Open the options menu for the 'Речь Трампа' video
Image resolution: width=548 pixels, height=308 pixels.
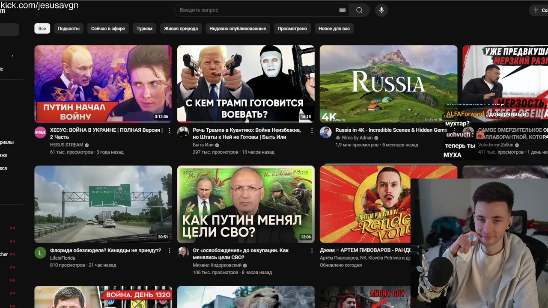coord(312,130)
